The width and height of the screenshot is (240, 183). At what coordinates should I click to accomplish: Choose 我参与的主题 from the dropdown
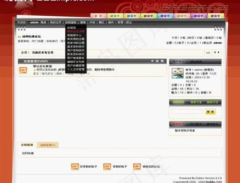point(76,43)
